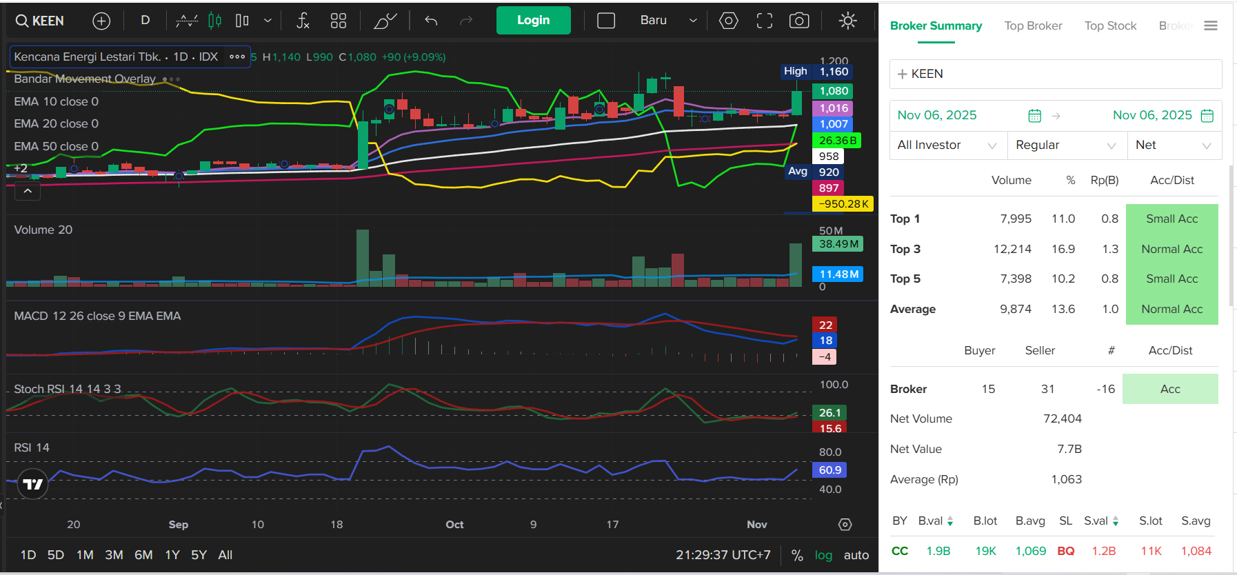Open the Net dropdown filter

point(1174,145)
